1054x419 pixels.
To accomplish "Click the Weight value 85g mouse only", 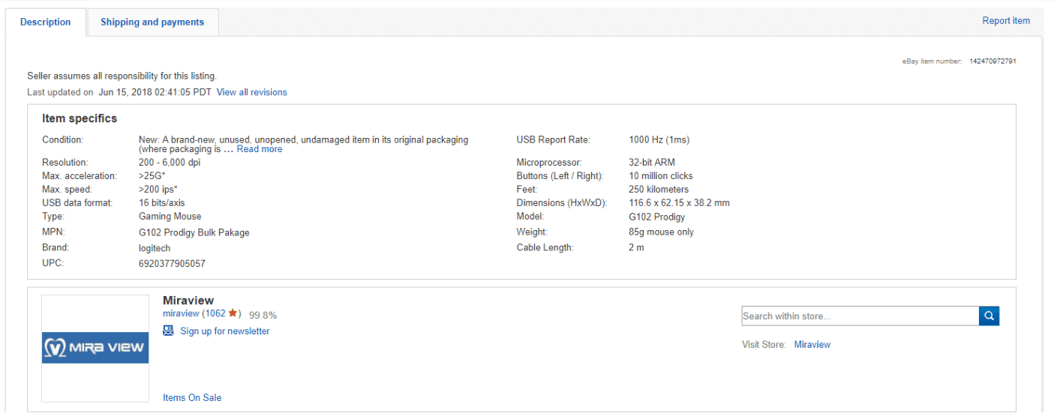I will [661, 232].
